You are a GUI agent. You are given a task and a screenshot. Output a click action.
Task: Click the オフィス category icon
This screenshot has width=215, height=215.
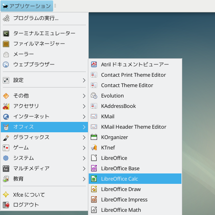point(6,127)
